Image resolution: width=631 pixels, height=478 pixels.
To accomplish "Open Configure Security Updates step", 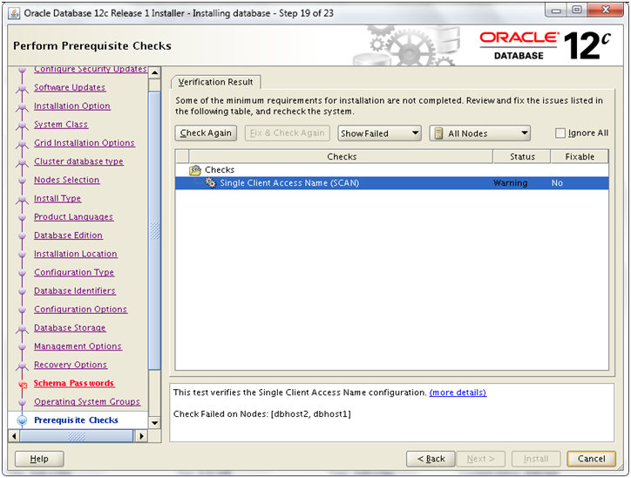I will [x=90, y=70].
